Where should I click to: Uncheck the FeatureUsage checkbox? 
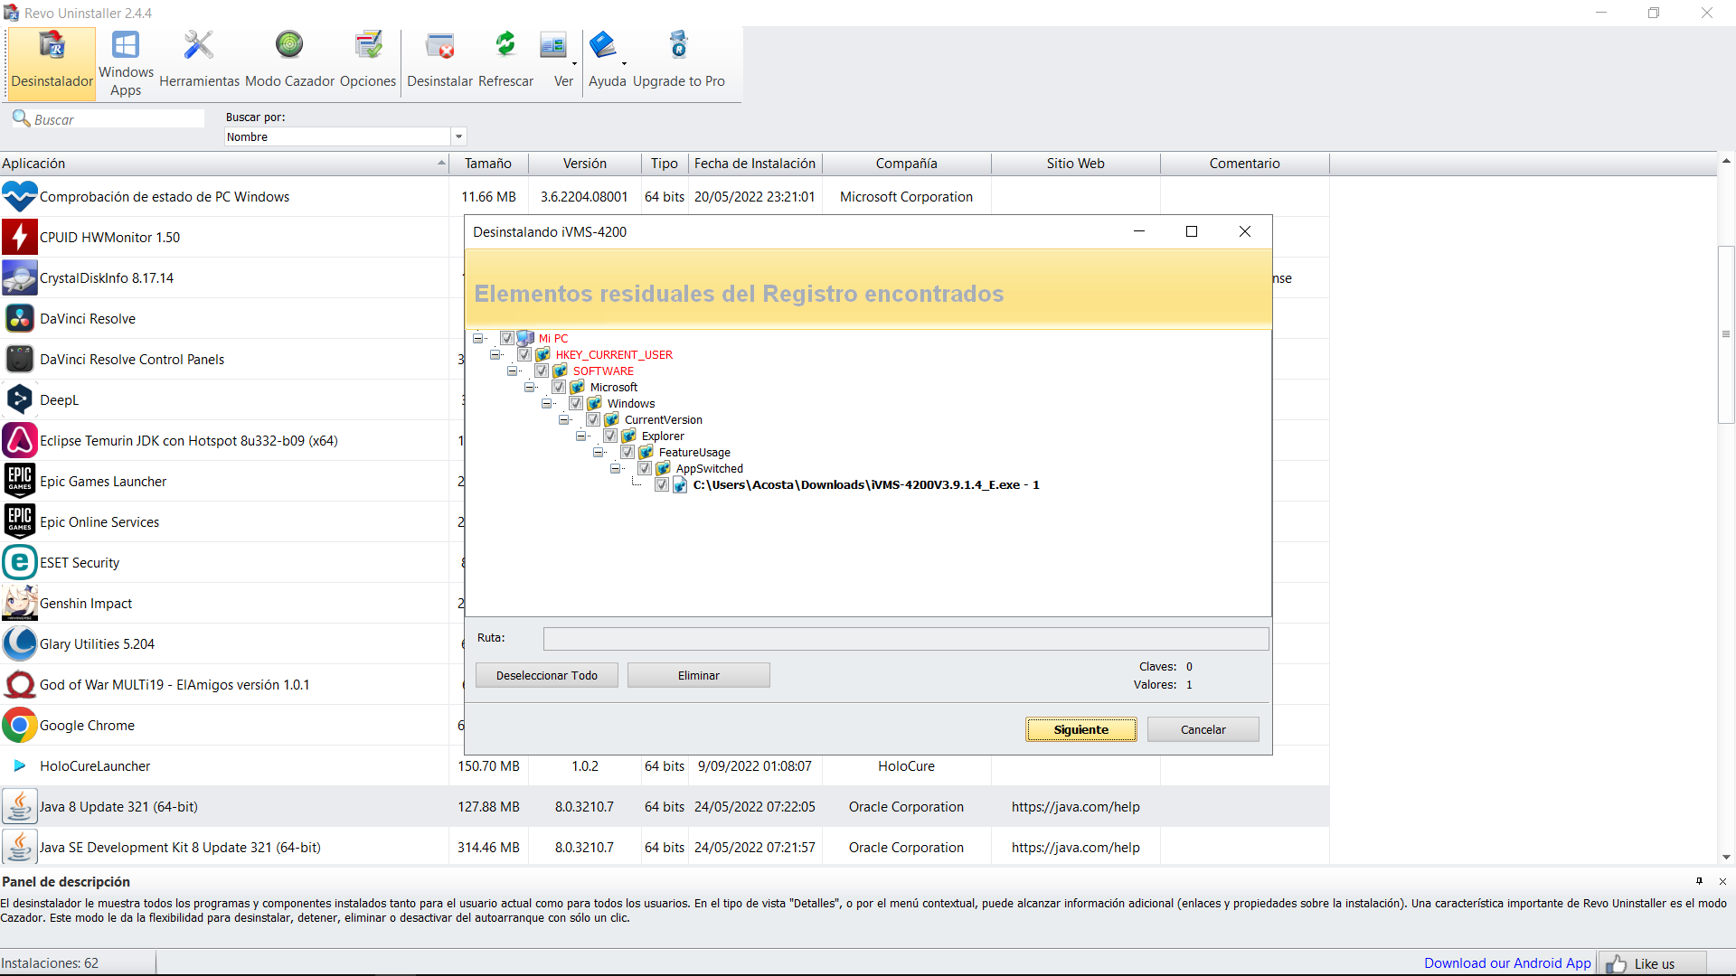[627, 452]
